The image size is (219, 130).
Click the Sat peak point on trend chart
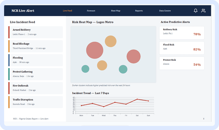(137, 99)
